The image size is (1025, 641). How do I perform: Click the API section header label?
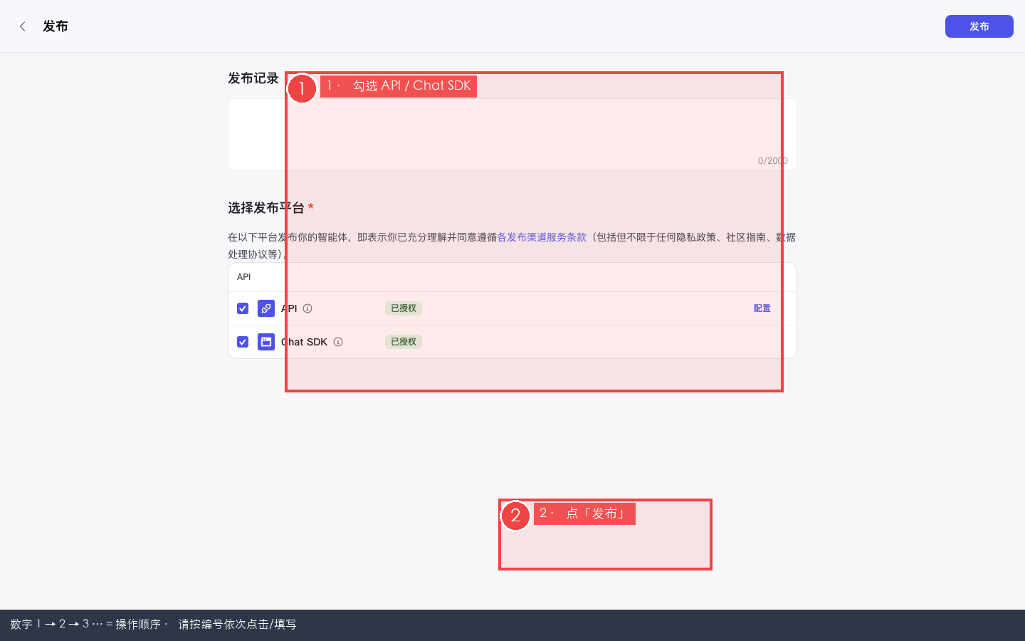244,277
